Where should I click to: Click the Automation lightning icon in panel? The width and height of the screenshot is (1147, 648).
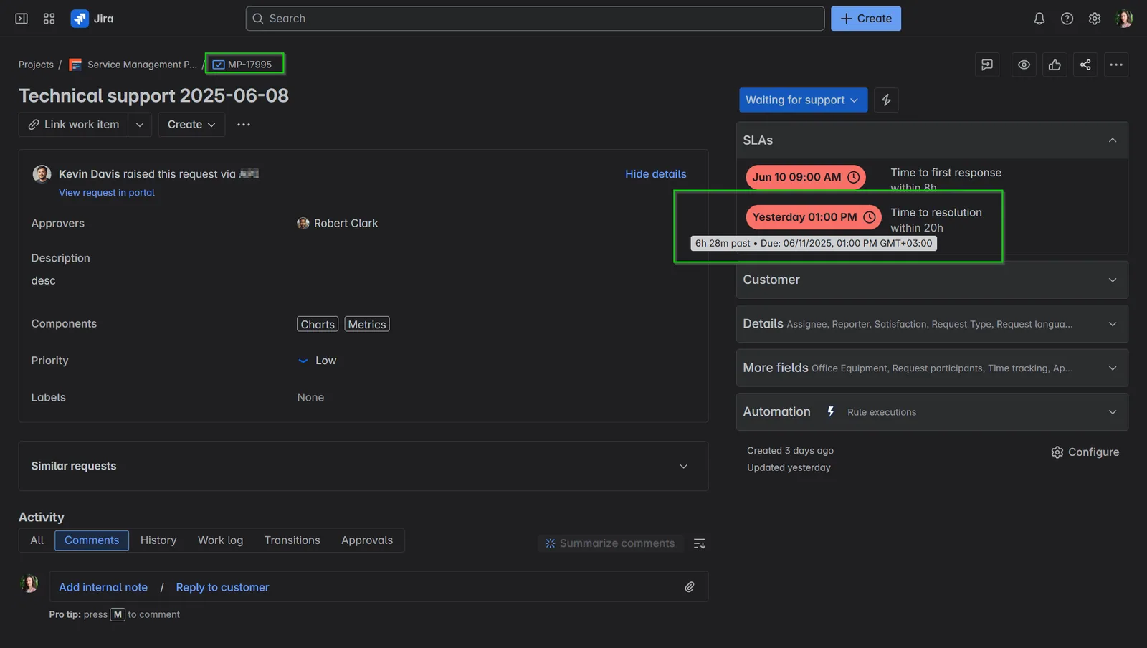(x=830, y=411)
